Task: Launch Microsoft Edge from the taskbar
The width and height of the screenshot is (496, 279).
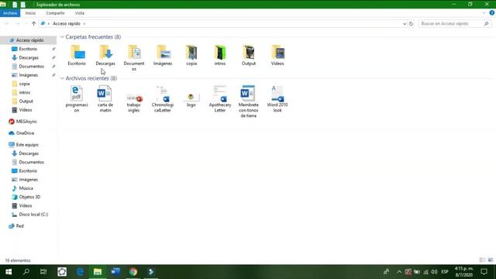Action: pyautogui.click(x=80, y=272)
